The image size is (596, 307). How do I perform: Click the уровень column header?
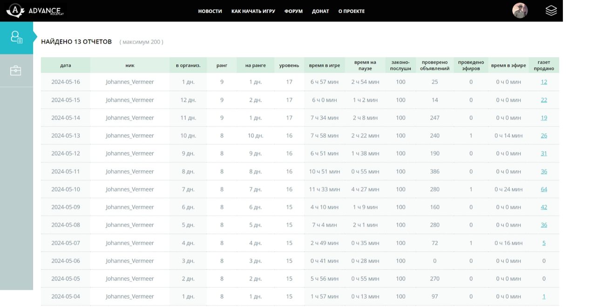289,65
